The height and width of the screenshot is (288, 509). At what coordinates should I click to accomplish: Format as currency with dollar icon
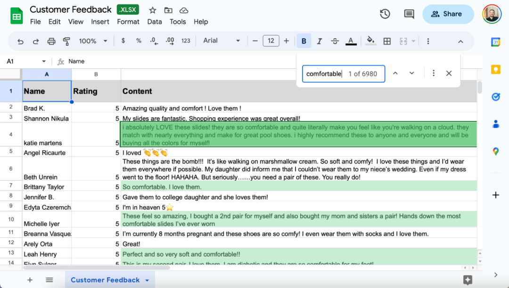click(123, 41)
